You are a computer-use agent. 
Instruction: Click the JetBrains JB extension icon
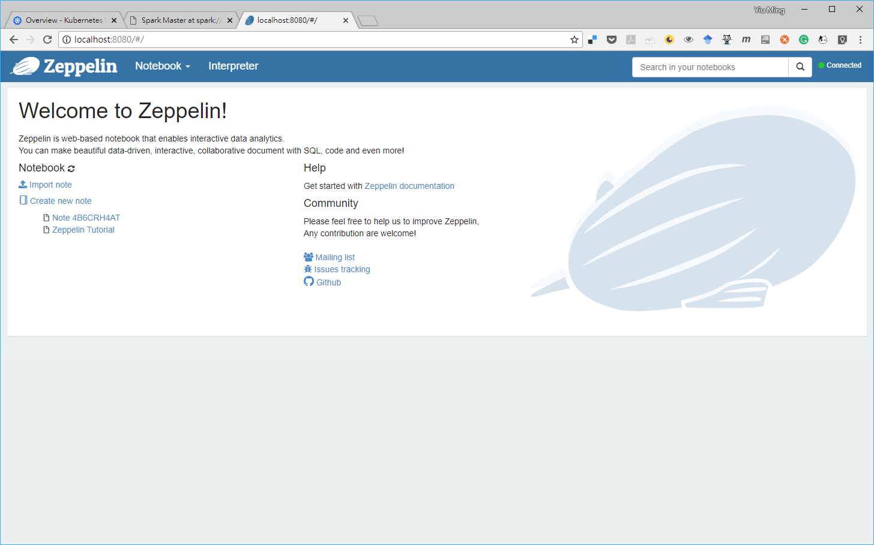765,40
